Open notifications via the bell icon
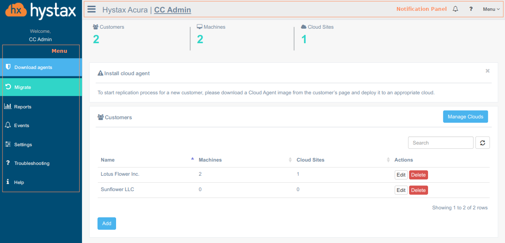Image resolution: width=505 pixels, height=243 pixels. [x=455, y=9]
